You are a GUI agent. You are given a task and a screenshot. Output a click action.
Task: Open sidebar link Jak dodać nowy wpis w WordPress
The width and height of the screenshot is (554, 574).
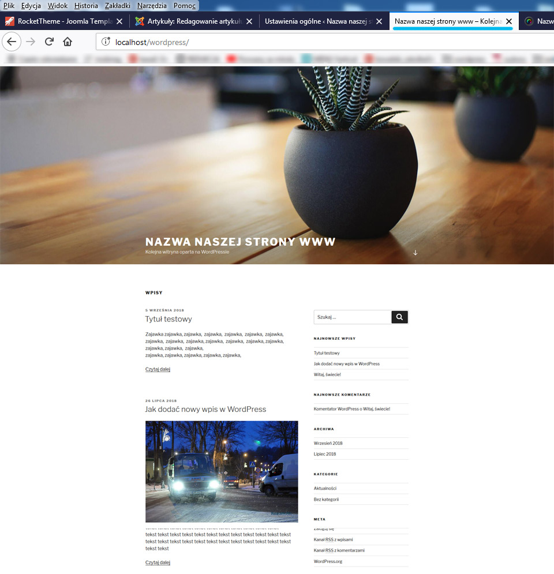(x=346, y=363)
